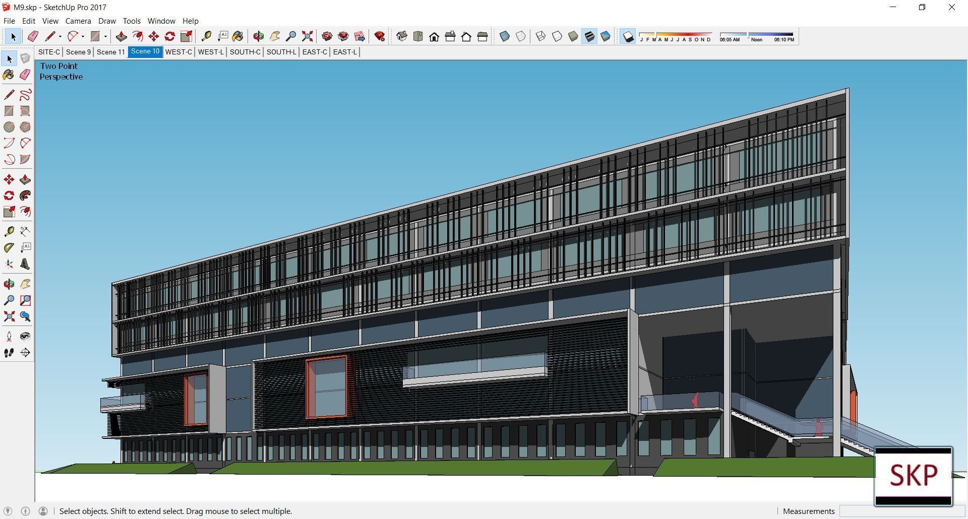968x519 pixels.
Task: Pick the 3D Text tool in left toolbar
Action: (x=25, y=264)
